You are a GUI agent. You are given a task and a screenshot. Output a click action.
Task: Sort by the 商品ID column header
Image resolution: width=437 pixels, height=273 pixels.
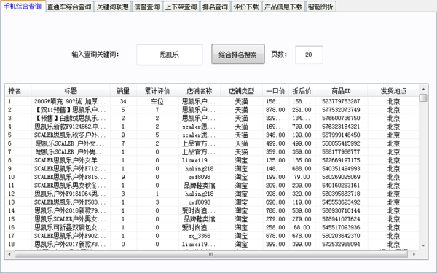point(341,91)
